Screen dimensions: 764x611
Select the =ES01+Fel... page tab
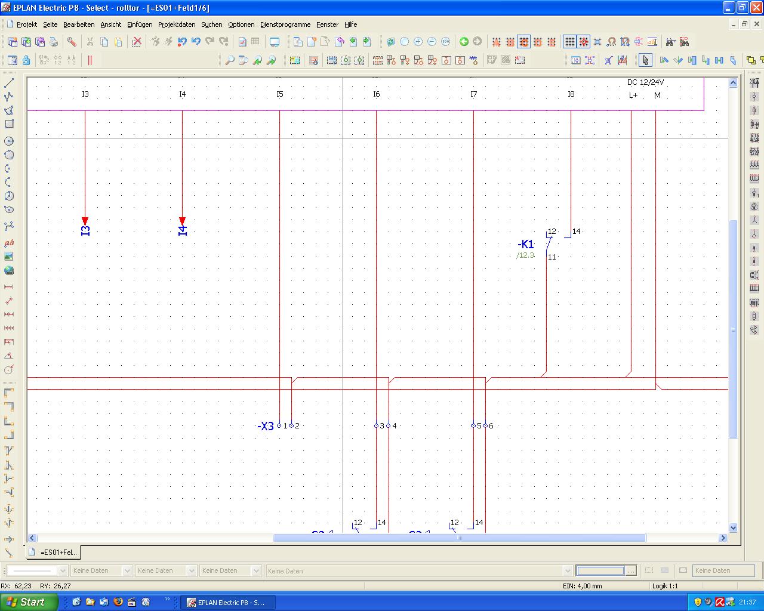click(53, 553)
